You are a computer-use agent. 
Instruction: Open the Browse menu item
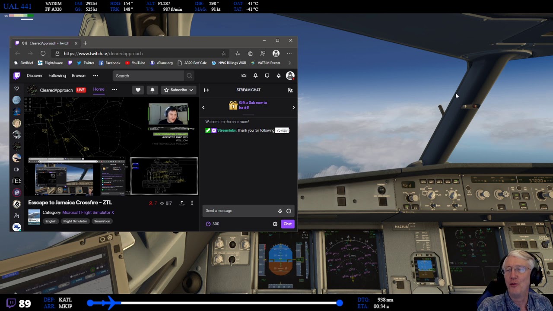[x=78, y=76]
